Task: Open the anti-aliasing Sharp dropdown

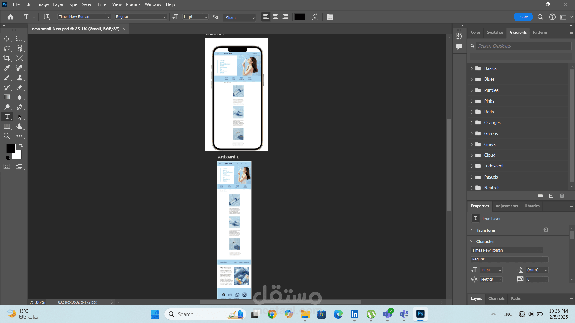Action: (240, 18)
